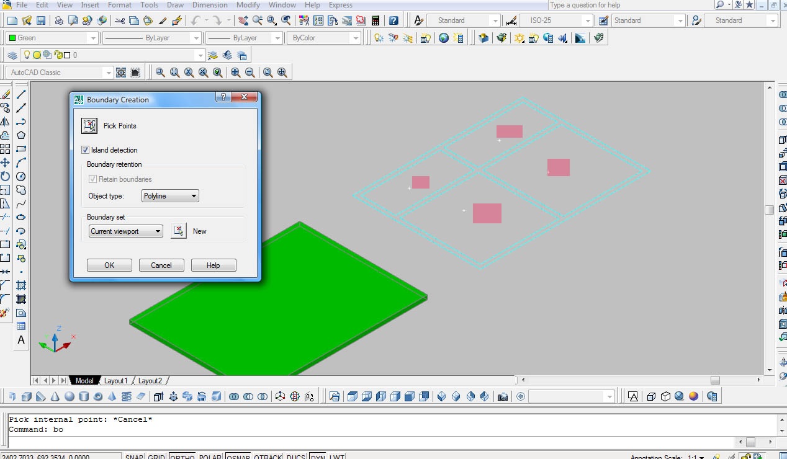Uncheck the Island detection checkbox
The height and width of the screenshot is (459, 787).
pyautogui.click(x=86, y=150)
